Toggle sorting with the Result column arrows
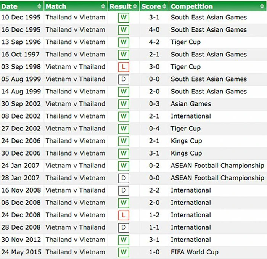 pyautogui.click(x=135, y=6)
